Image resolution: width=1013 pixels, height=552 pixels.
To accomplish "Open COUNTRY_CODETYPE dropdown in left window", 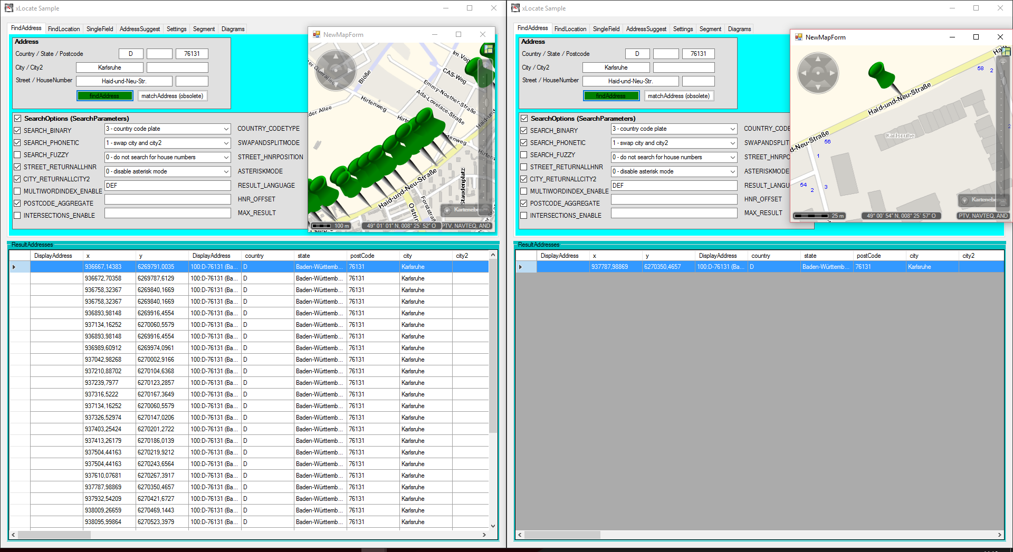I will pos(226,129).
